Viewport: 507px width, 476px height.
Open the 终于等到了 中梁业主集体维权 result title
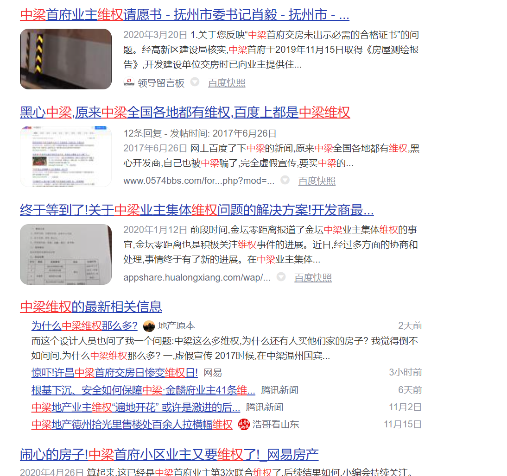point(197,210)
